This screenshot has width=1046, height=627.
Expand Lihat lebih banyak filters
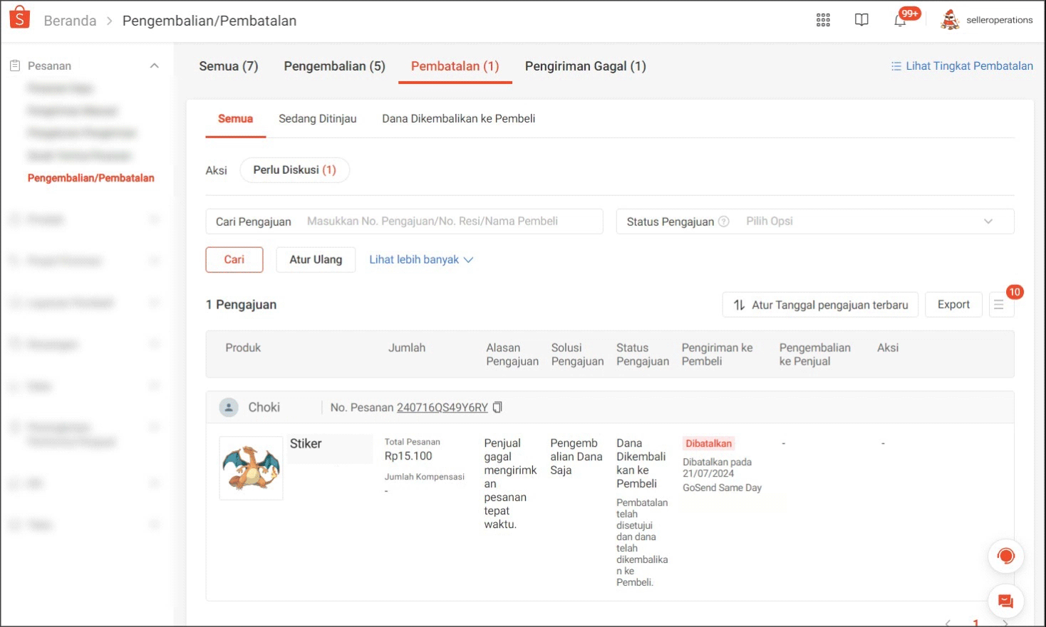tap(420, 260)
